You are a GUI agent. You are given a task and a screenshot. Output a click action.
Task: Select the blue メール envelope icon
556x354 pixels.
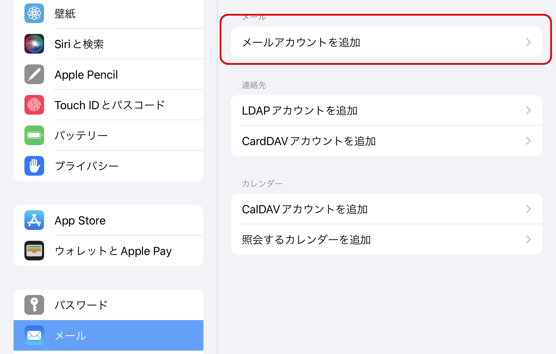[x=34, y=335]
